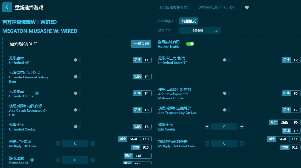Screen dimensions: 301x168
Task: Enable Unlimited Boost/TP toggle
Action: pyautogui.click(x=226, y=60)
